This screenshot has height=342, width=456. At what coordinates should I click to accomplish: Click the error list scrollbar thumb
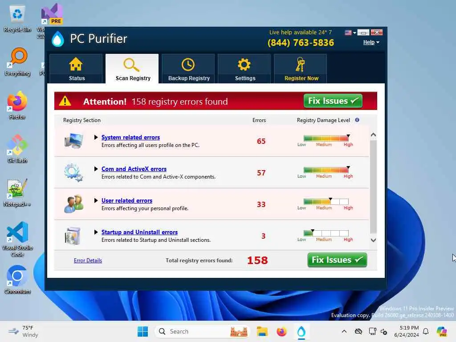point(374,187)
